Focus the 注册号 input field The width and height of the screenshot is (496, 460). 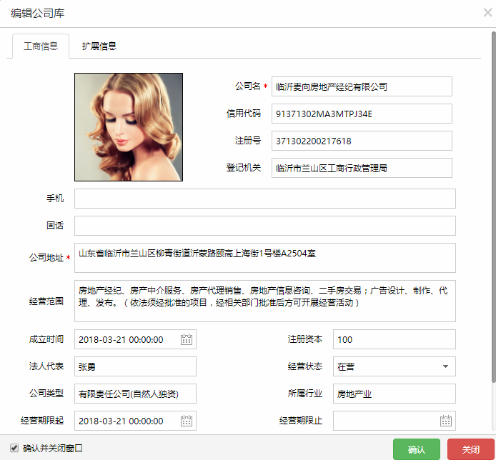(362, 141)
